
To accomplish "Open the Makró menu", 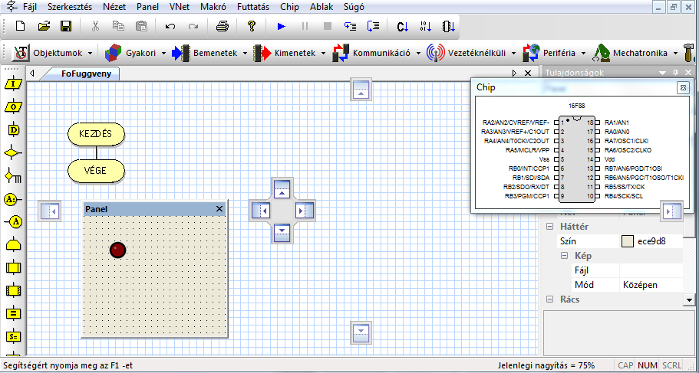I will point(213,7).
